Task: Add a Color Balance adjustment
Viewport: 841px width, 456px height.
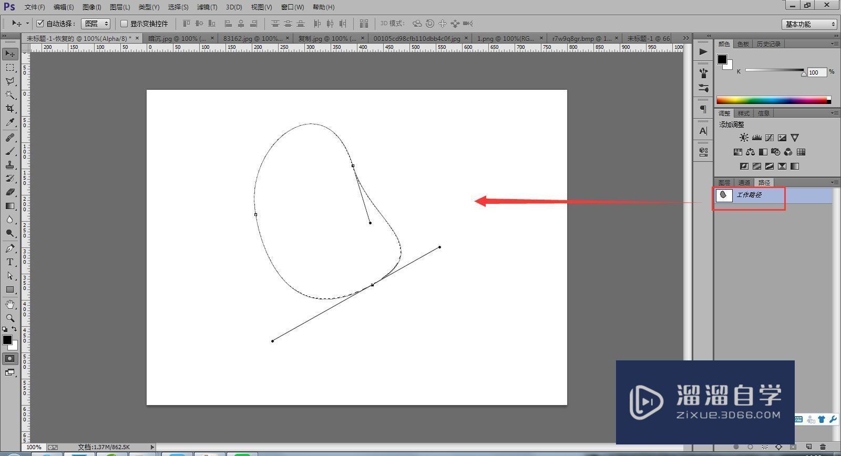Action: pos(750,152)
